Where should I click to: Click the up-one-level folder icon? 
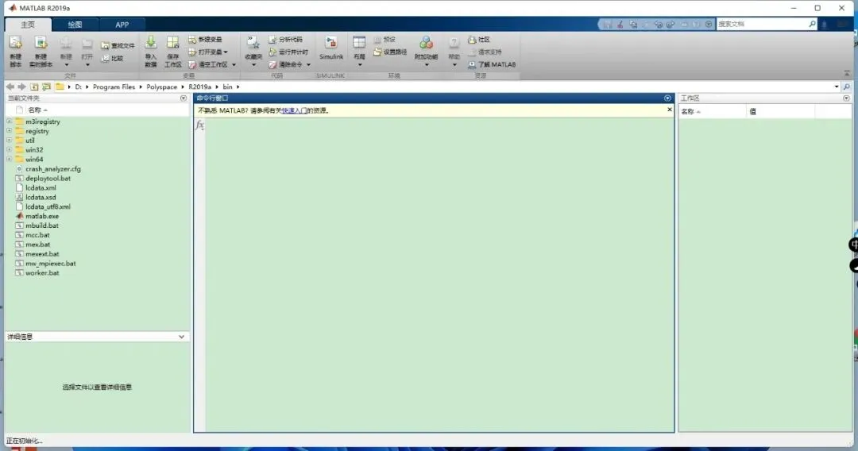point(34,87)
